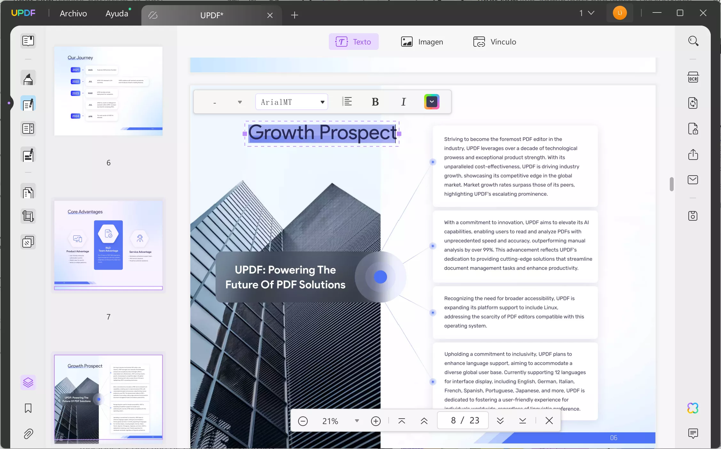Image resolution: width=721 pixels, height=449 pixels.
Task: Click the Growth Prospect heading text box
Action: coord(322,133)
